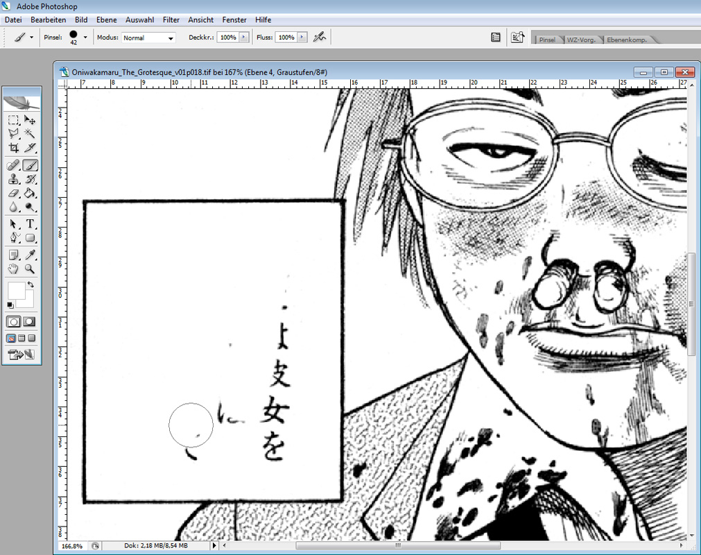
Task: Open the tool preset picker arrow
Action: click(31, 37)
